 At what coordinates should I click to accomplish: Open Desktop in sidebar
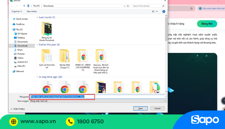click(20, 38)
